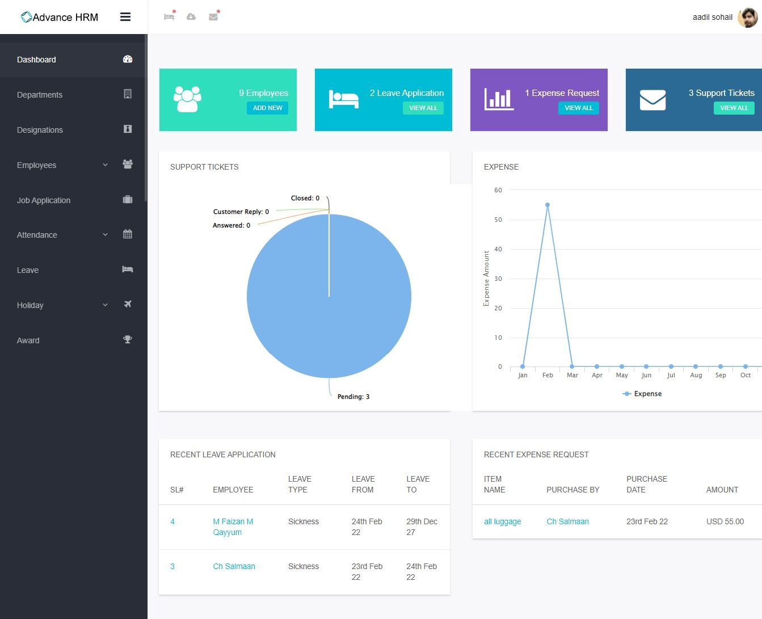Click the Advance HRM logo

click(x=59, y=17)
